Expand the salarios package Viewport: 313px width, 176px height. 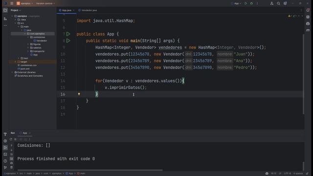coord(28,48)
